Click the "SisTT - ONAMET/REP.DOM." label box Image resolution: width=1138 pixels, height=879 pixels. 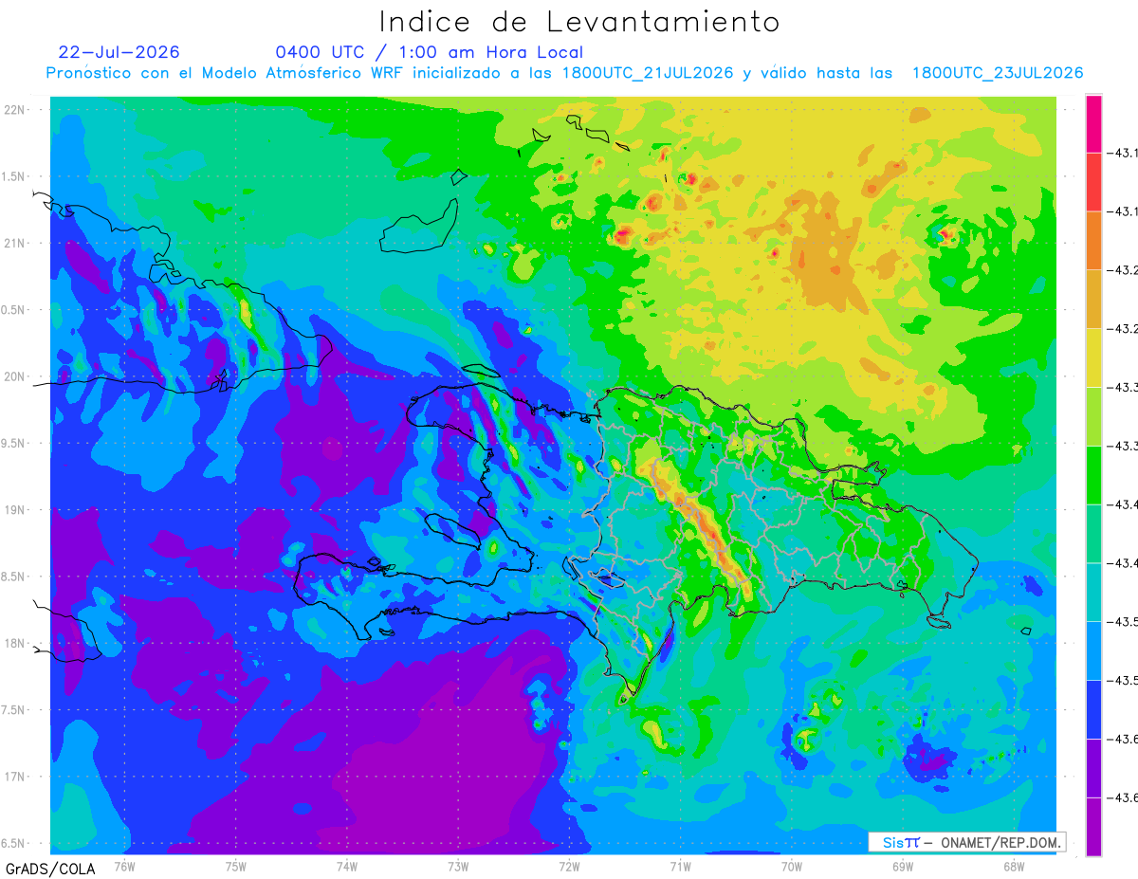tap(966, 842)
